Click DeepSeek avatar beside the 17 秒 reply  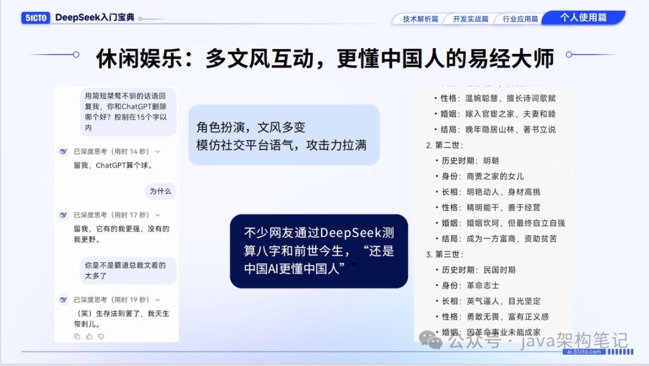coord(63,215)
